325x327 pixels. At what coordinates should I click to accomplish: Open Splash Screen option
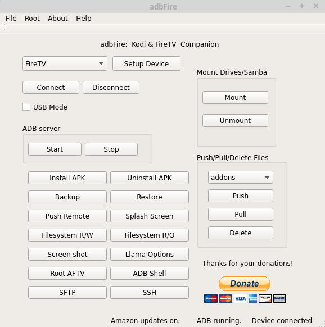coord(150,216)
